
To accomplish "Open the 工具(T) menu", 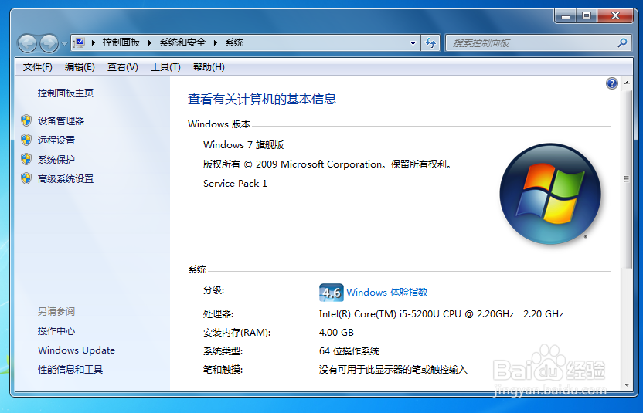I will (165, 67).
